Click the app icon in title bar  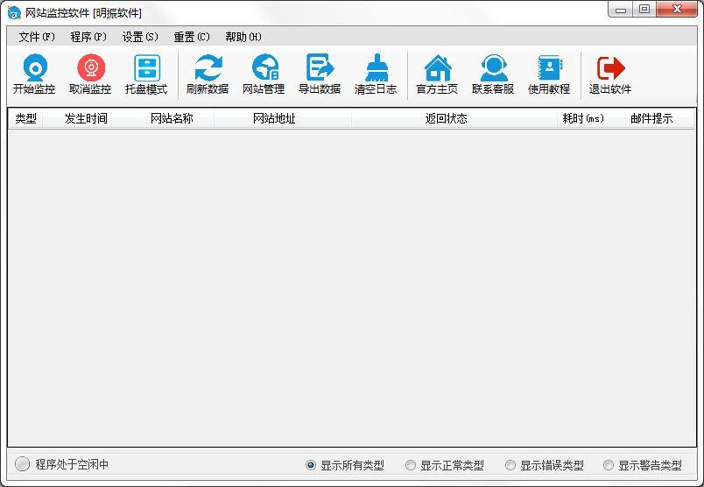(x=14, y=12)
